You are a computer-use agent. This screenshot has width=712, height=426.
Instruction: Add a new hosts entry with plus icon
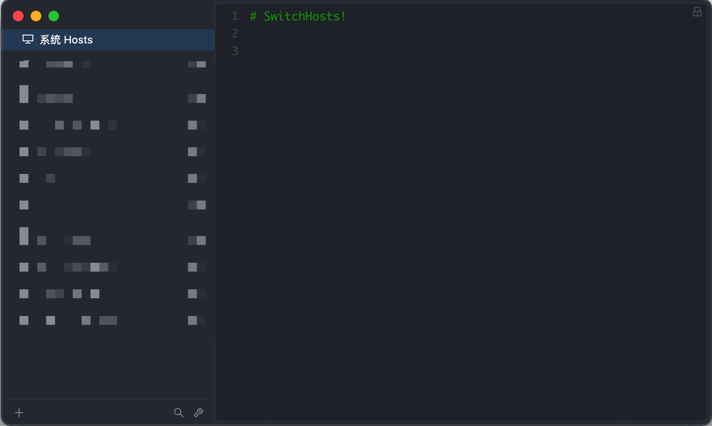[x=19, y=413]
